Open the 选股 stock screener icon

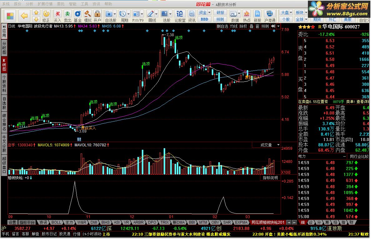click(165, 14)
